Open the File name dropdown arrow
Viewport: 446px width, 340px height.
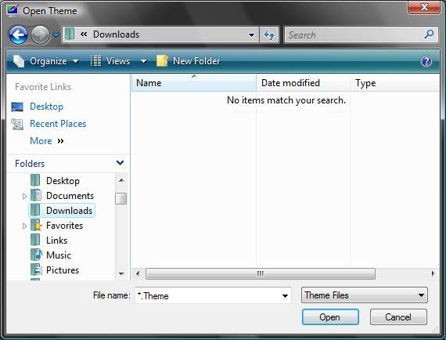[x=285, y=296]
